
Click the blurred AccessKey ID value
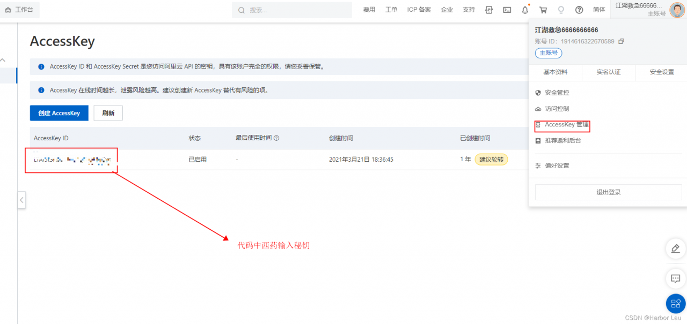click(72, 160)
